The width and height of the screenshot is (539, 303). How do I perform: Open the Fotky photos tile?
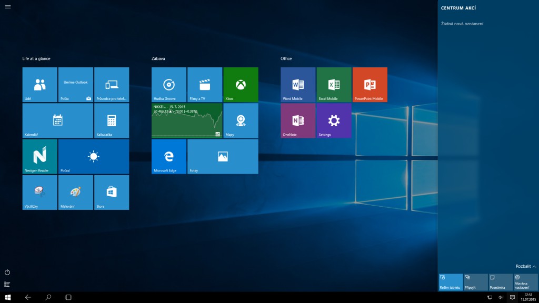coord(223,157)
